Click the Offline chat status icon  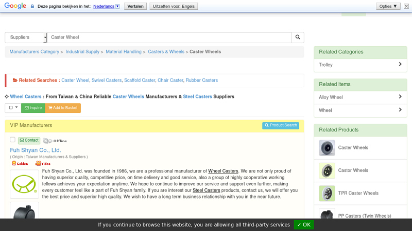click(55, 141)
